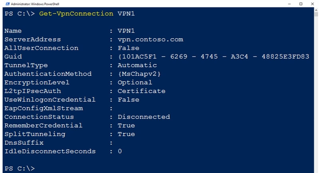Viewport: 319px width, 173px height.
Task: Click the Get-VpnConnection command text
Action: 76,14
